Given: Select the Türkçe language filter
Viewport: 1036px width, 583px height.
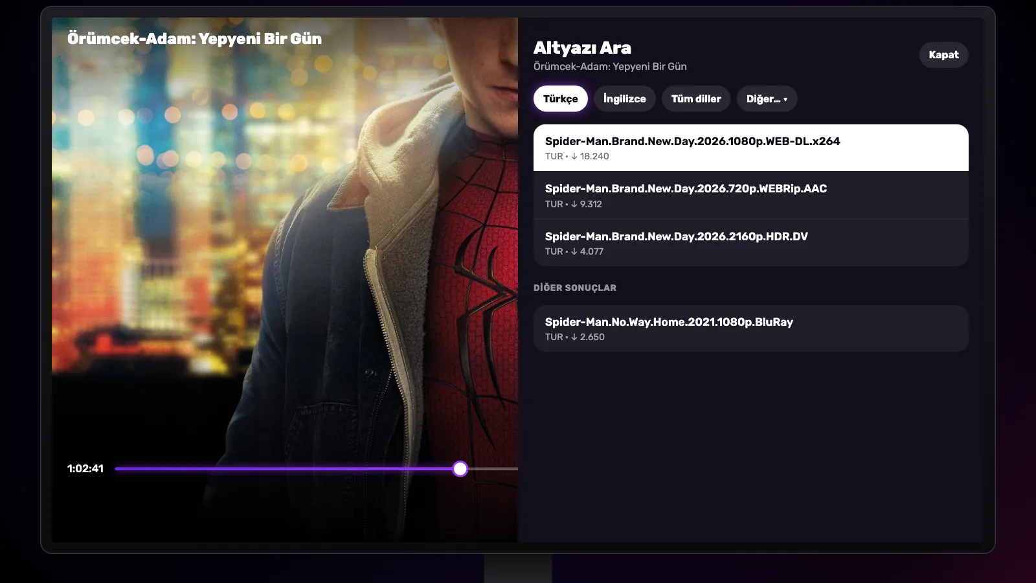Looking at the screenshot, I should click(x=561, y=99).
